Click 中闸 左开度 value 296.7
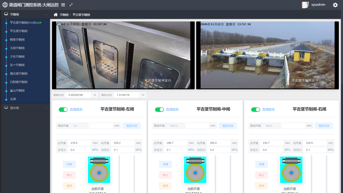The width and height of the screenshot is (343, 193). pos(176,143)
